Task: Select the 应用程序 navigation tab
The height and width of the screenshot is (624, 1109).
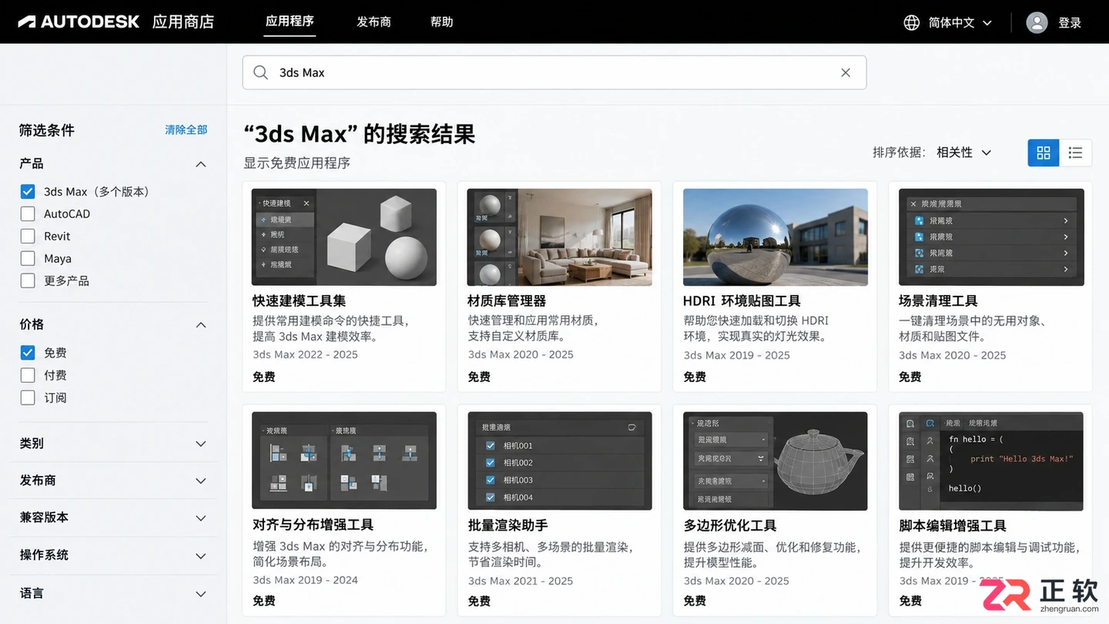Action: click(x=290, y=22)
